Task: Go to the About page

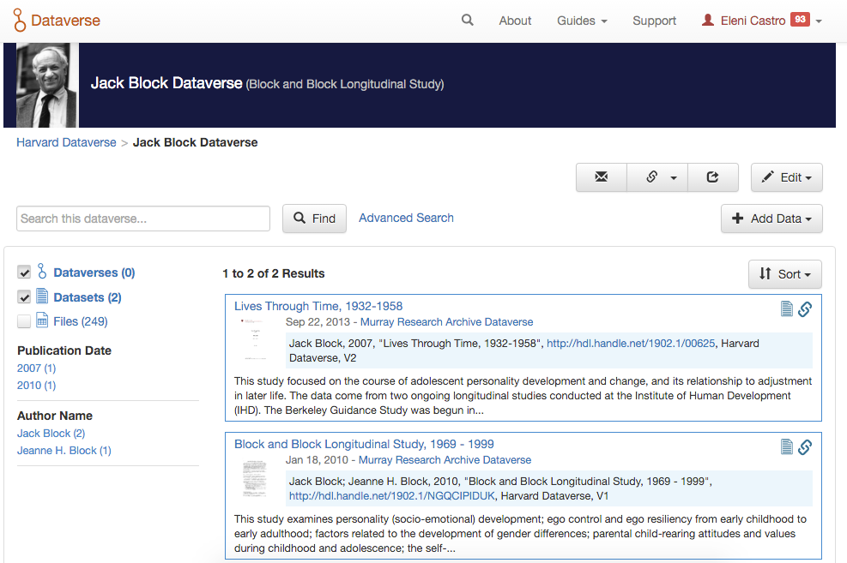Action: point(515,21)
